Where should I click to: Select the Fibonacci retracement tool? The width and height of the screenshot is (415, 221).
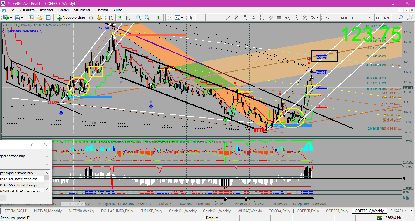(245, 18)
